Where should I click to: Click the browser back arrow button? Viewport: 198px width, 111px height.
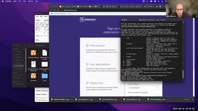[x=51, y=10]
